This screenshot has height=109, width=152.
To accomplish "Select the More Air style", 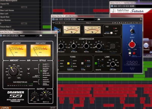I will point(46,73).
